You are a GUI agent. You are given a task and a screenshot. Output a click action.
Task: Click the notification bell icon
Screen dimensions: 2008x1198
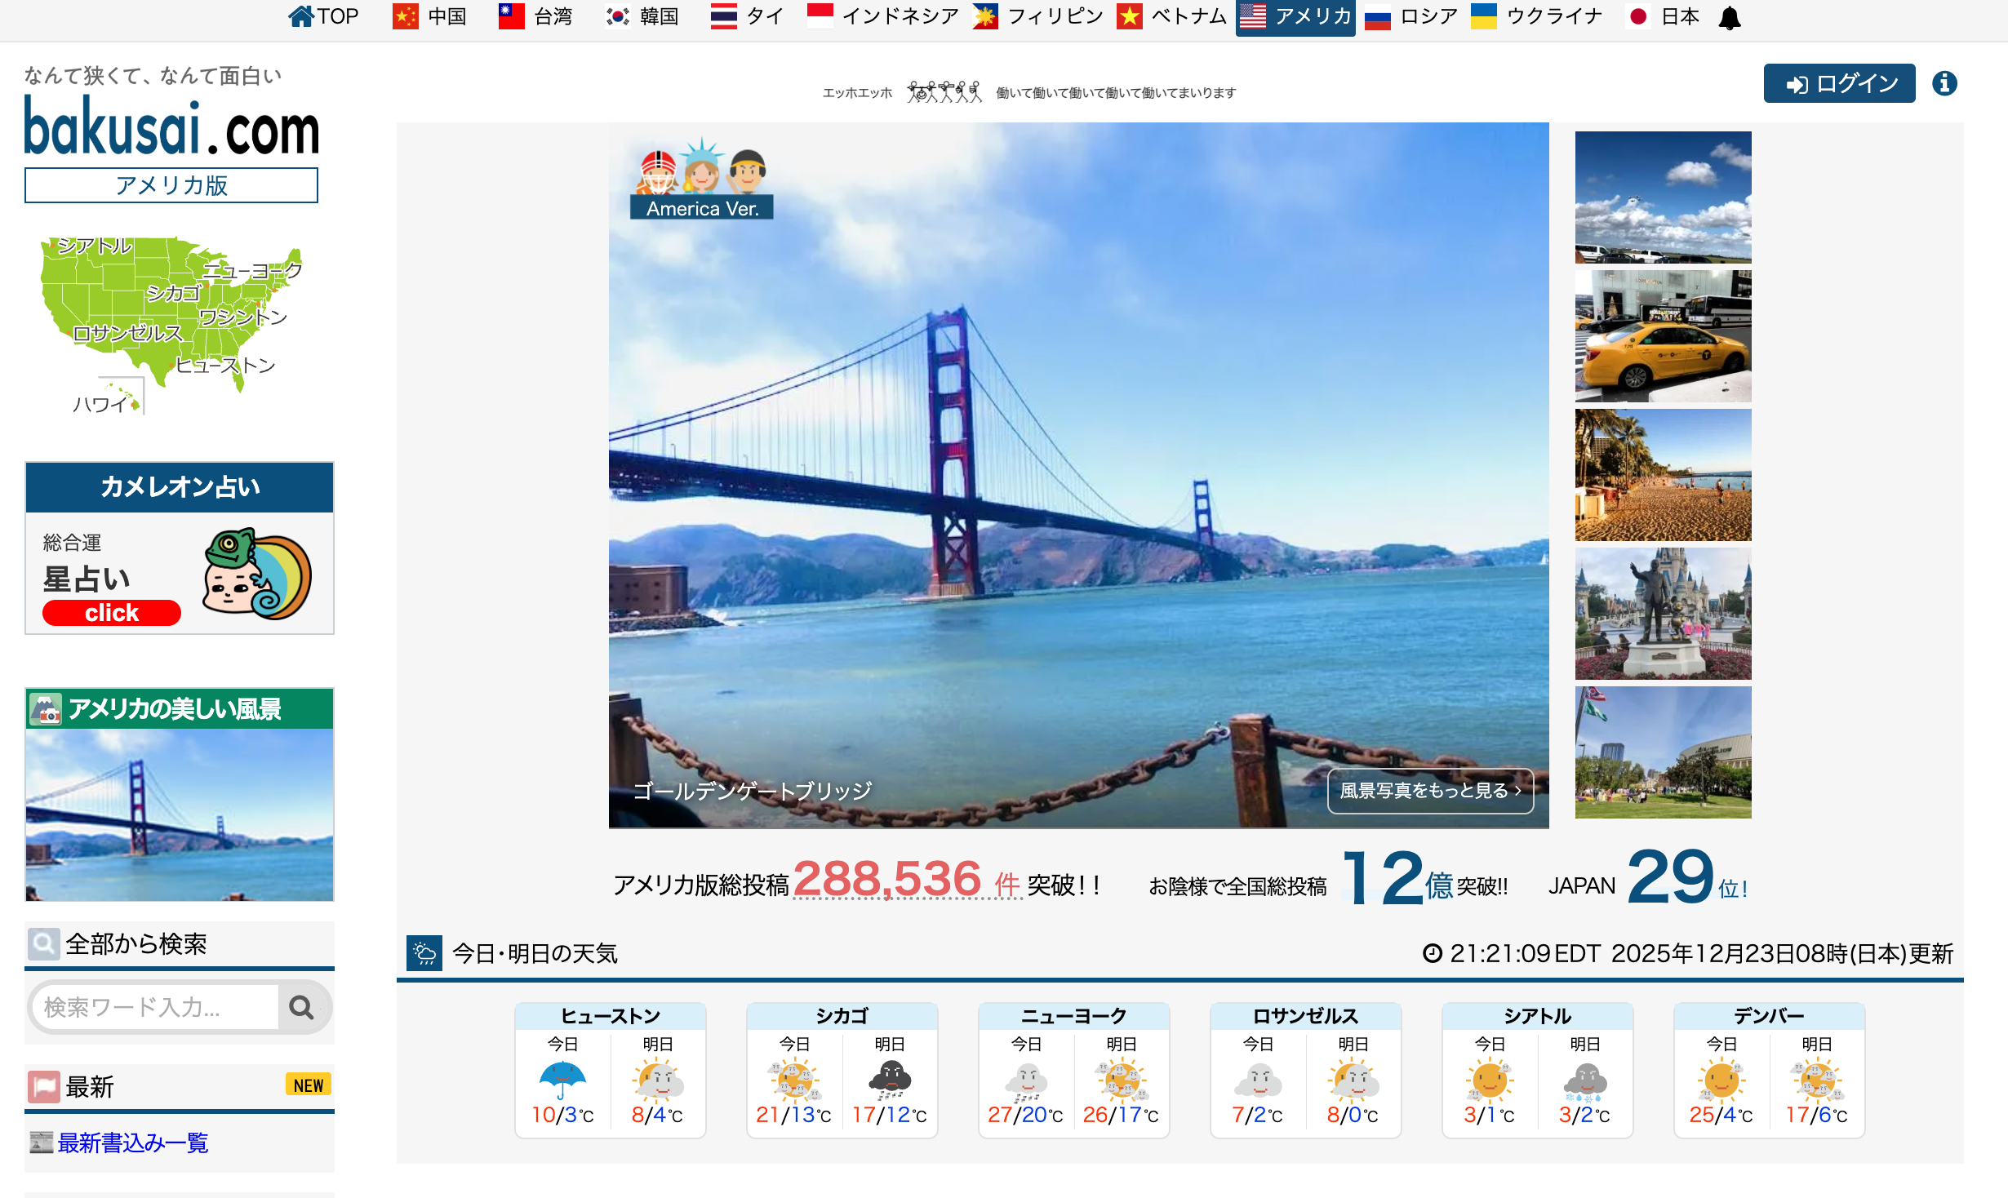[x=1729, y=18]
